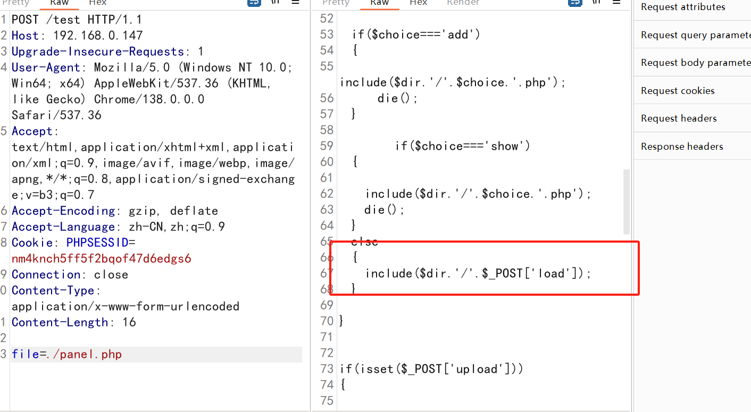This screenshot has width=751, height=412.
Task: Click the 'Content-Length: 16' line
Action: tap(73, 322)
